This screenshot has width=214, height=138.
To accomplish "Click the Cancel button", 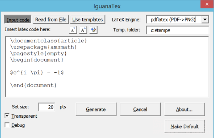I will pos(140,109).
